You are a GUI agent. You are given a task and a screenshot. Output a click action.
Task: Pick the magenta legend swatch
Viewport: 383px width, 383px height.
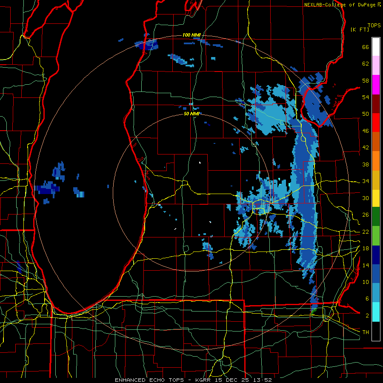[x=376, y=85]
